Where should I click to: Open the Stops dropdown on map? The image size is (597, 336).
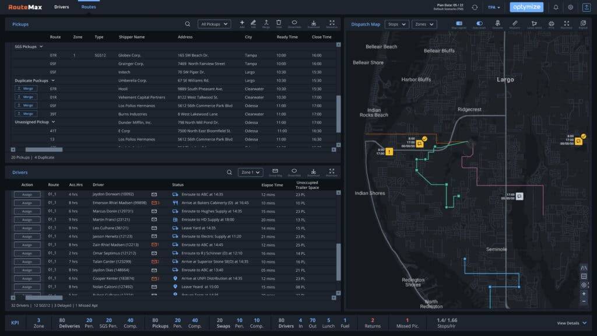[x=396, y=24]
